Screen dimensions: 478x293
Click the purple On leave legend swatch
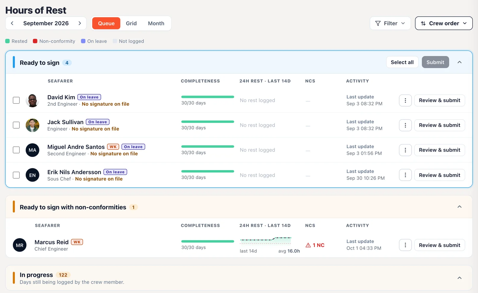point(83,41)
